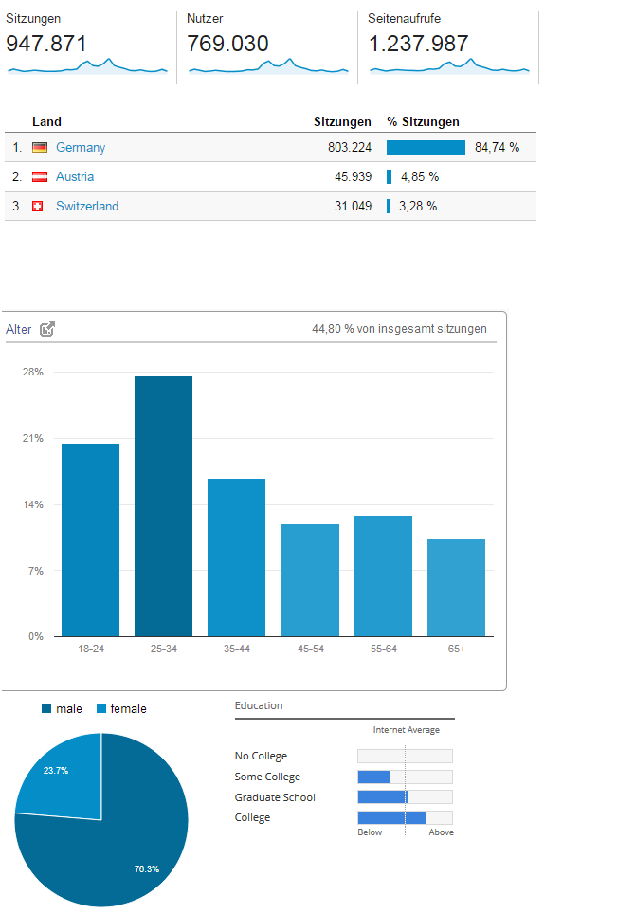The image size is (635, 914).
Task: Click the male legend color square
Action: point(46,708)
